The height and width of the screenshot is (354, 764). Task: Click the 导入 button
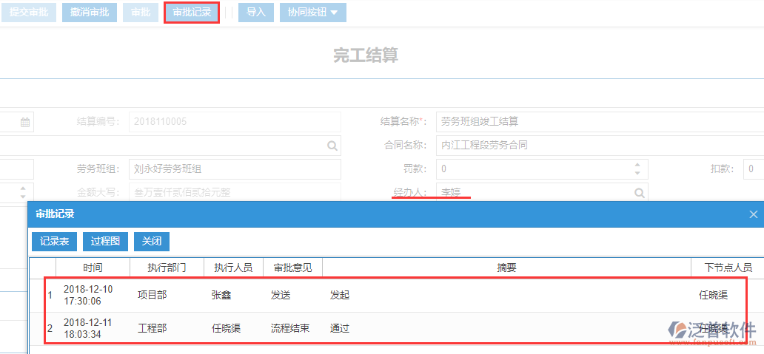[256, 13]
